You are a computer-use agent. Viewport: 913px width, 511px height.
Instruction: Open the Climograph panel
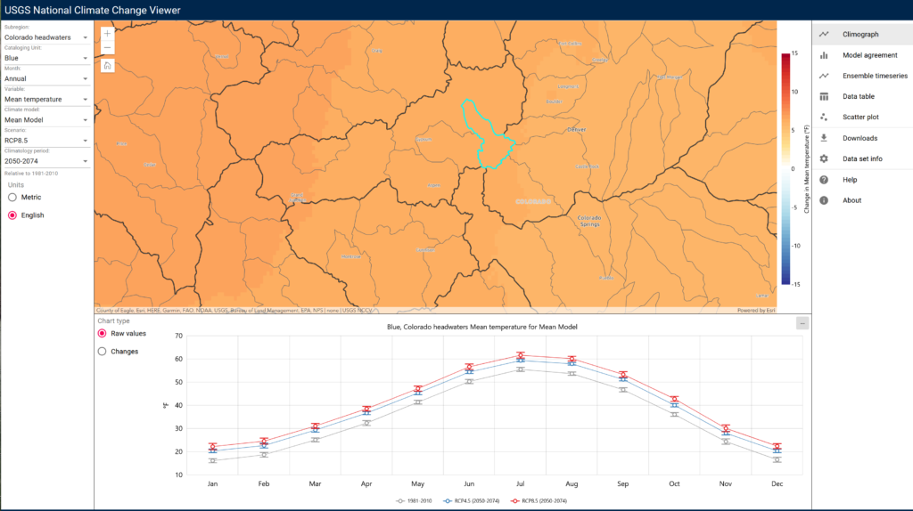[862, 35]
